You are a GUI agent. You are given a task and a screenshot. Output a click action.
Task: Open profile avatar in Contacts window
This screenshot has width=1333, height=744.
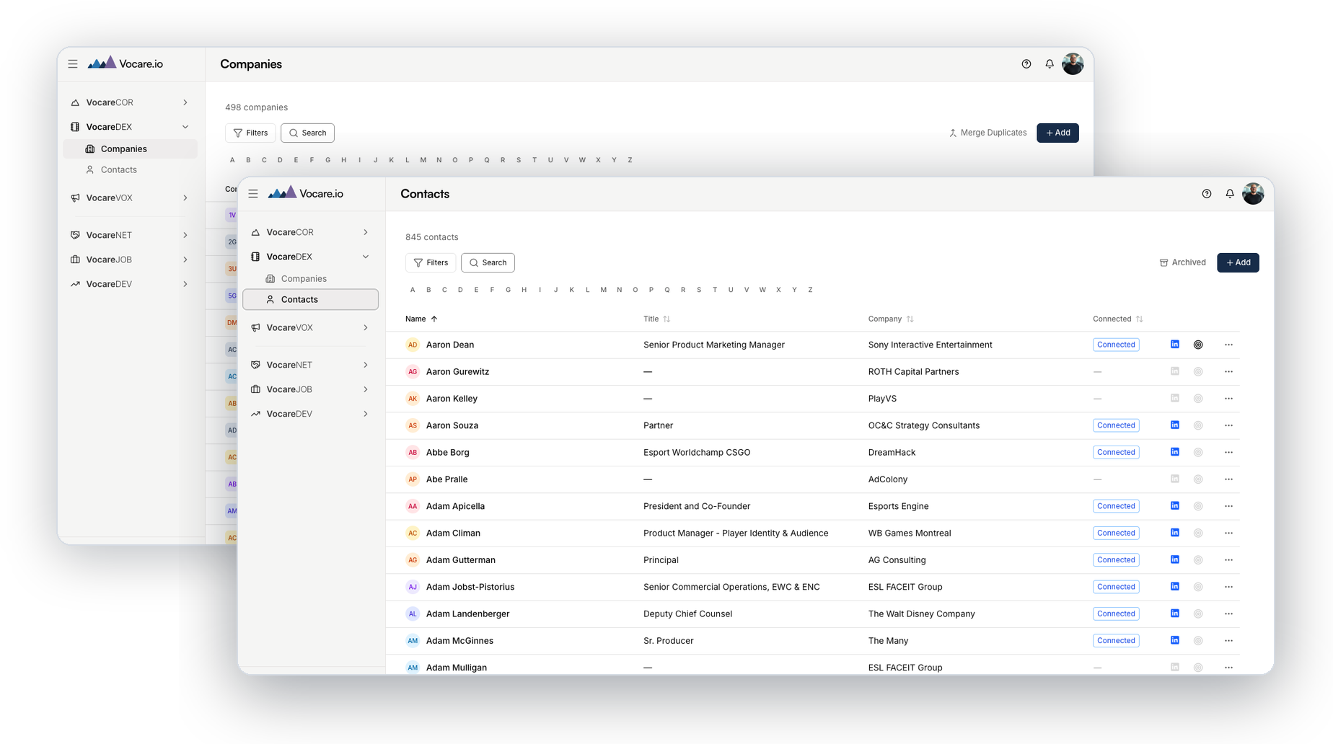point(1253,194)
